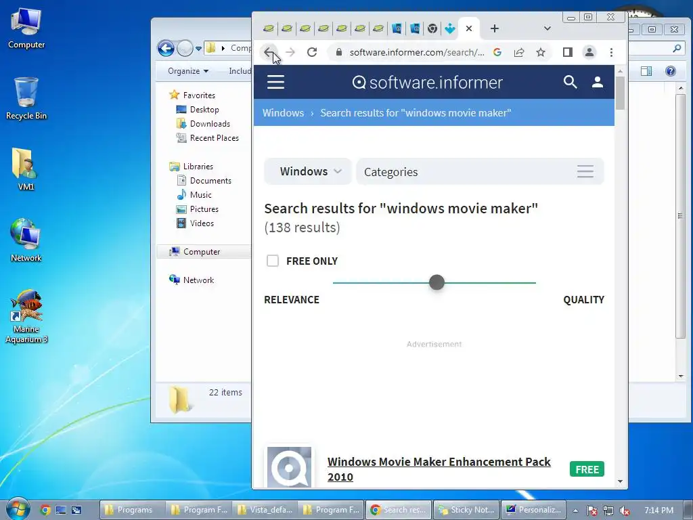
Task: Reload the software.informer page
Action: 312,52
